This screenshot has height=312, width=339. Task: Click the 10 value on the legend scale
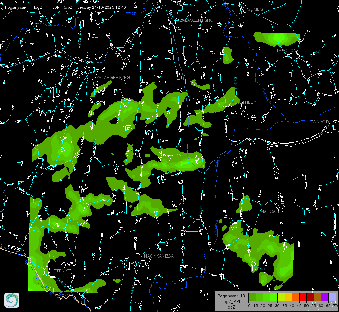(x=248, y=306)
